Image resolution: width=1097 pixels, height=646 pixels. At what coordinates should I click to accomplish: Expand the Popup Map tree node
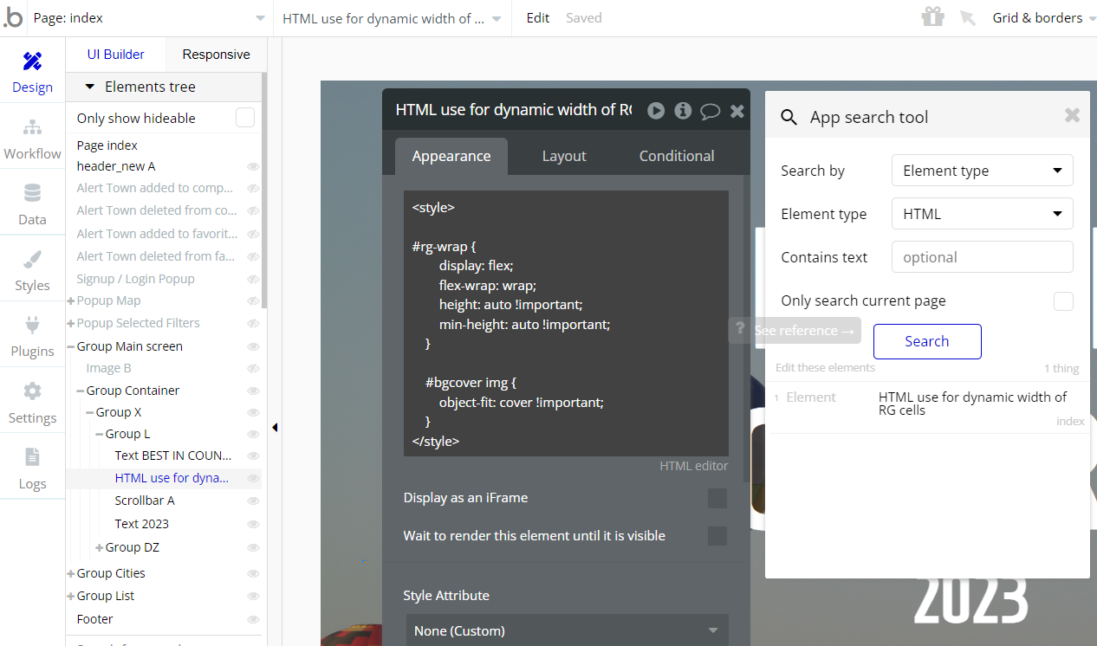(x=71, y=300)
